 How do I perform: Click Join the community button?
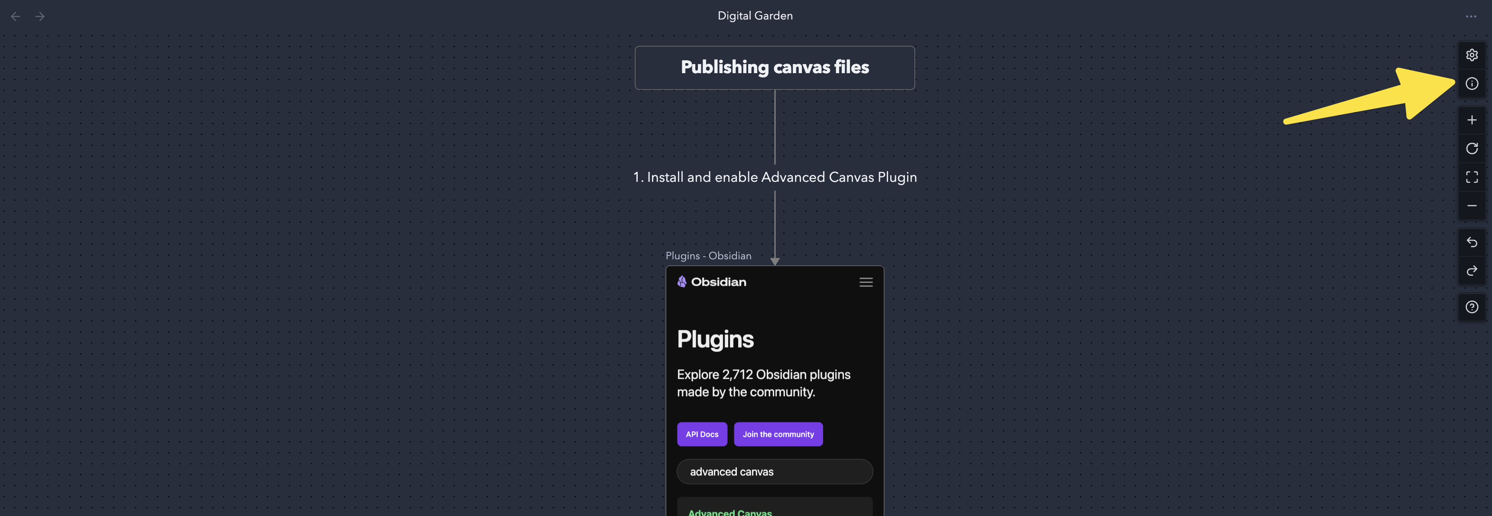click(x=778, y=435)
